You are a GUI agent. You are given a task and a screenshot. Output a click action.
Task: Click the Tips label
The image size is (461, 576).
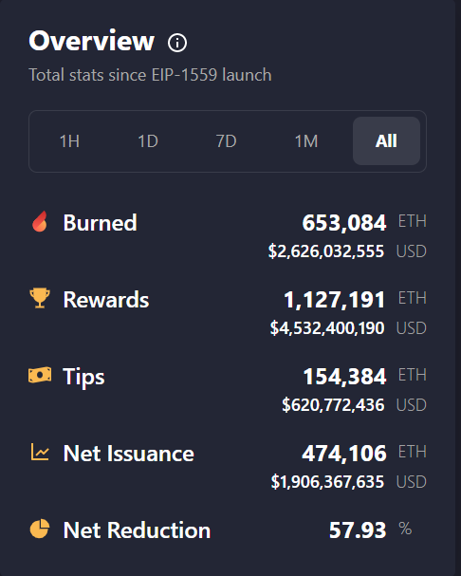pos(83,377)
